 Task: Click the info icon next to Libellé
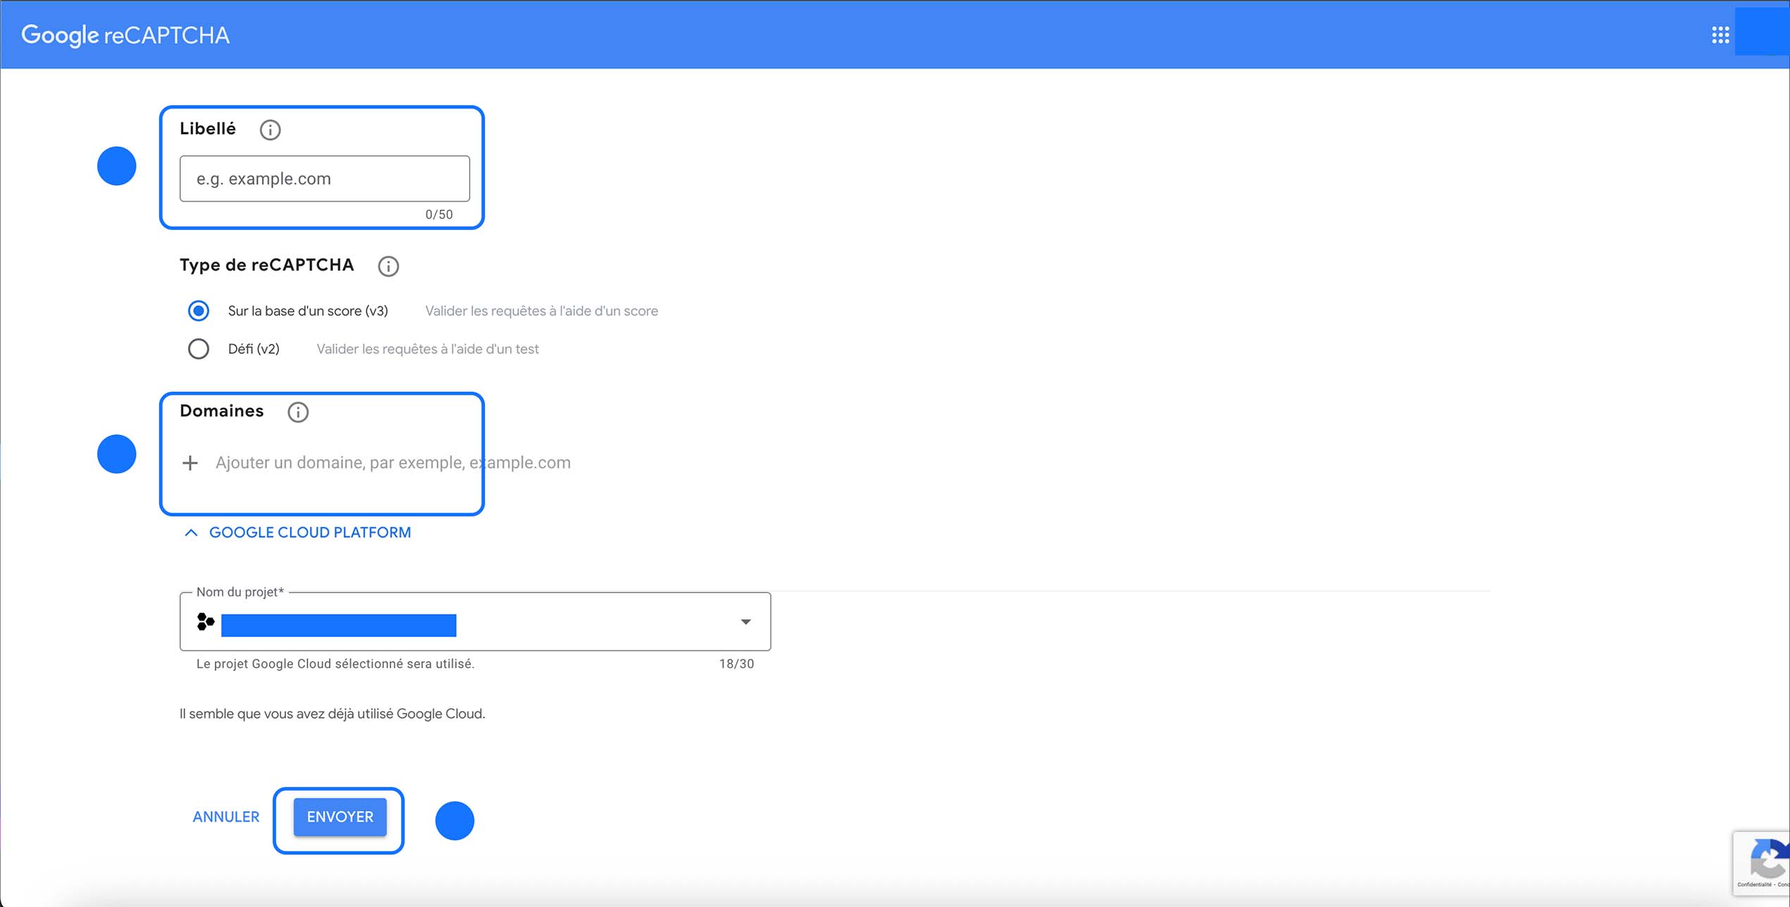click(270, 130)
